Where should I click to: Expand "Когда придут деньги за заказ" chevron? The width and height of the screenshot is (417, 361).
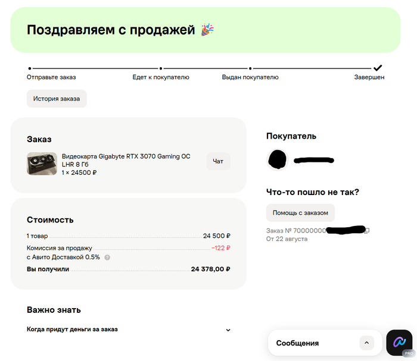[x=228, y=330]
